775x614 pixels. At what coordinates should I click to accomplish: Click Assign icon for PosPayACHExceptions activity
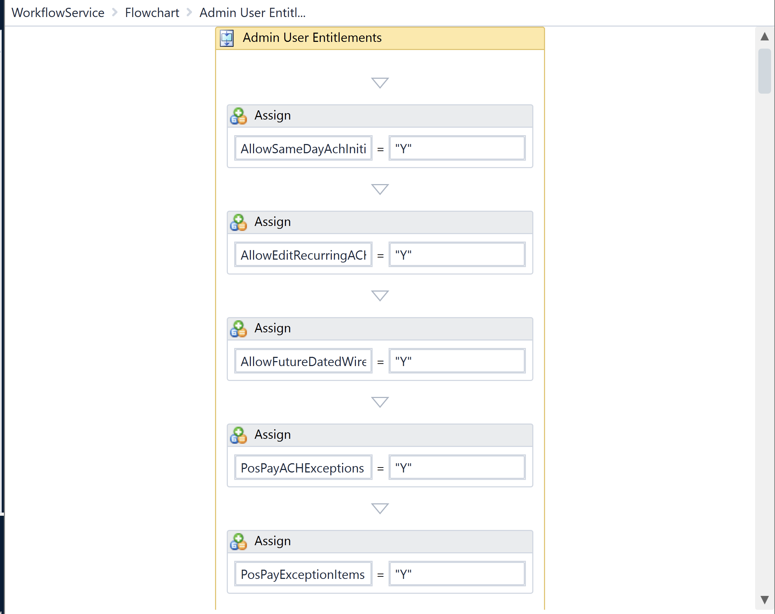pos(238,435)
